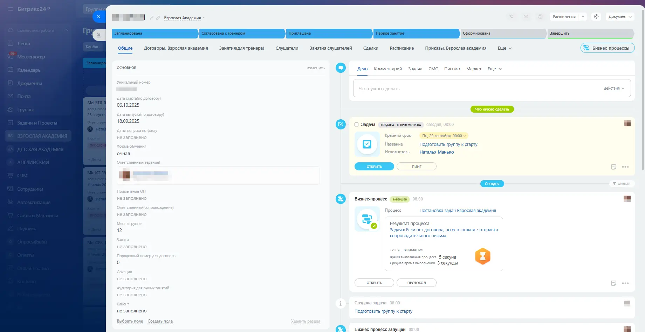Click the phone call icon in header

pyautogui.click(x=511, y=16)
